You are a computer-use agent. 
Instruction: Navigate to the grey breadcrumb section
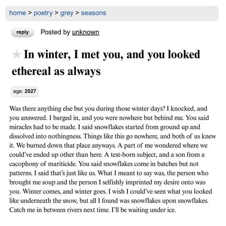click(x=67, y=14)
